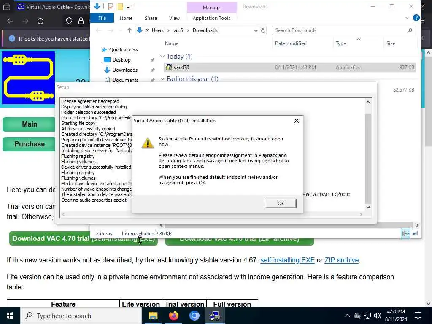This screenshot has height=324, width=432.
Task: Click Users in the address breadcrumb
Action: coord(158,30)
